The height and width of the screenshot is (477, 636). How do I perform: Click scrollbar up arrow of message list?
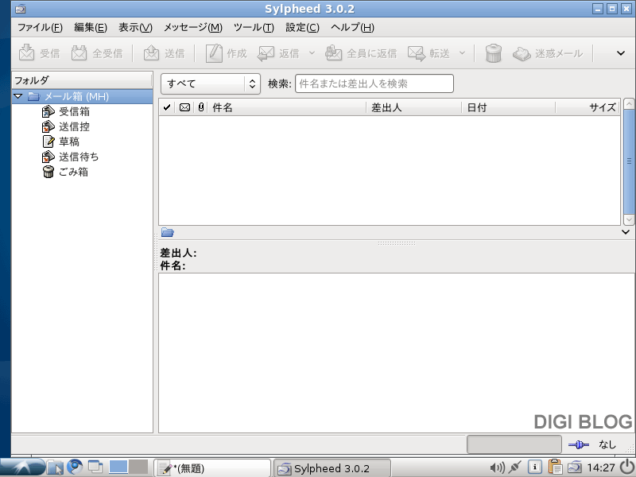629,104
